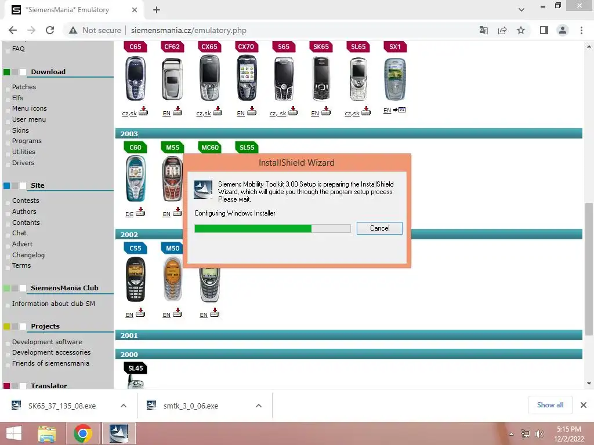Open the Contests site link

pos(26,200)
